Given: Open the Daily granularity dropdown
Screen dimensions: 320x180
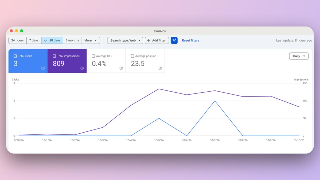Looking at the screenshot, I should [x=299, y=56].
